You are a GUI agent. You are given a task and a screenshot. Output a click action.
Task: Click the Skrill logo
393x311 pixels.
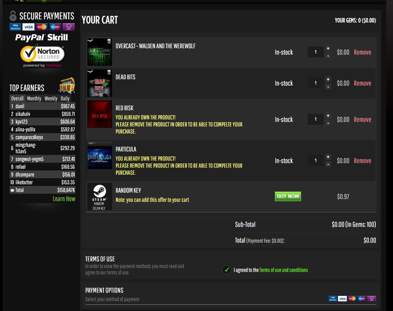point(57,37)
